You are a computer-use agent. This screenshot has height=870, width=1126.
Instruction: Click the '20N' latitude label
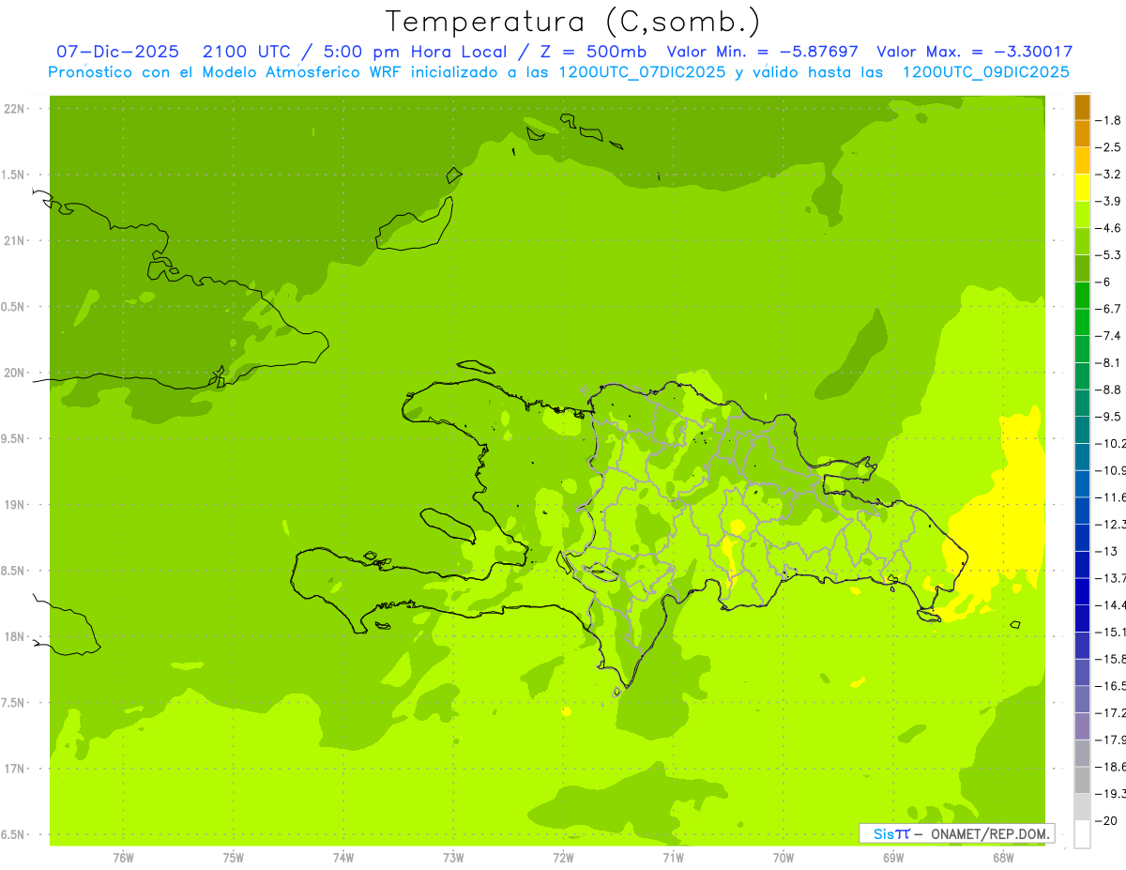(x=14, y=373)
